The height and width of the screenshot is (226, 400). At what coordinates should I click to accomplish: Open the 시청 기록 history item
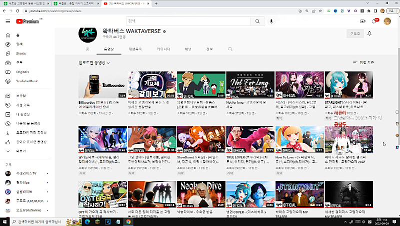[x=23, y=105]
